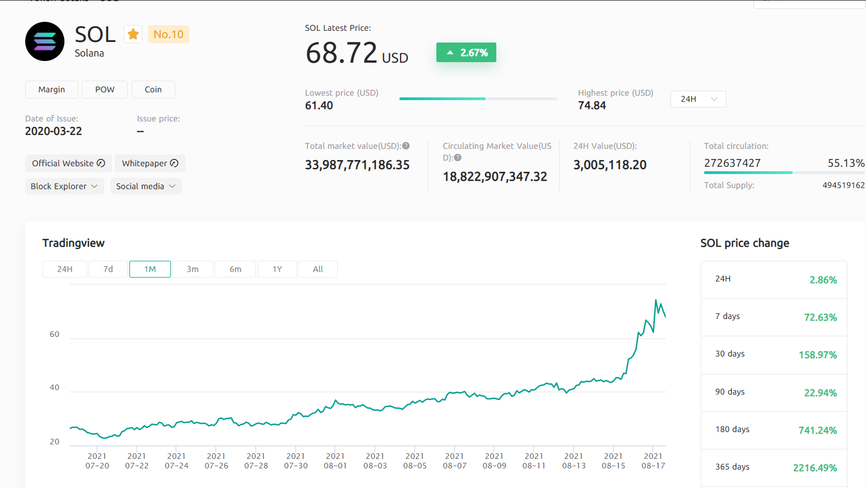
Task: Click the 18,822,907,347.32 circulating value
Action: pos(495,177)
